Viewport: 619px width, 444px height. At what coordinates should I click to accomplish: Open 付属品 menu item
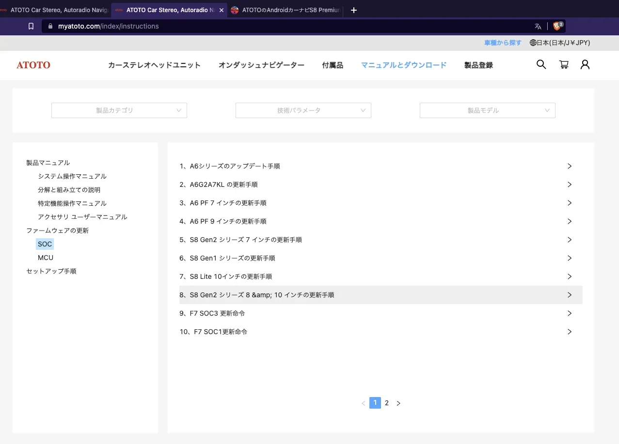pos(333,65)
